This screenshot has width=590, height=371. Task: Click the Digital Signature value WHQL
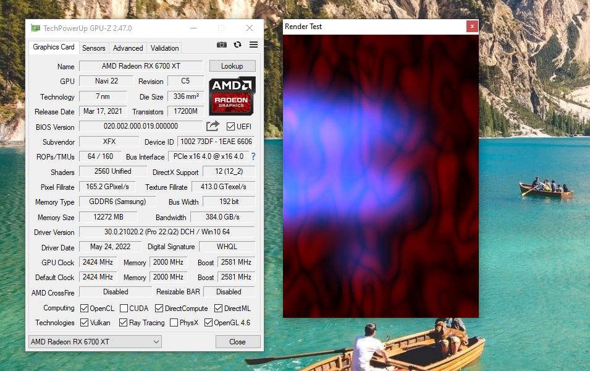point(227,246)
